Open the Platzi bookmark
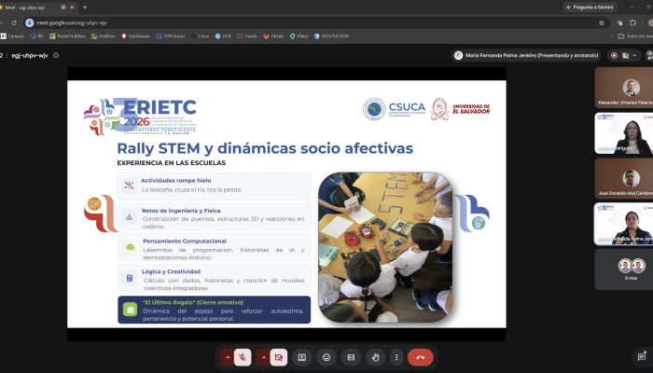The height and width of the screenshot is (373, 653). point(299,36)
